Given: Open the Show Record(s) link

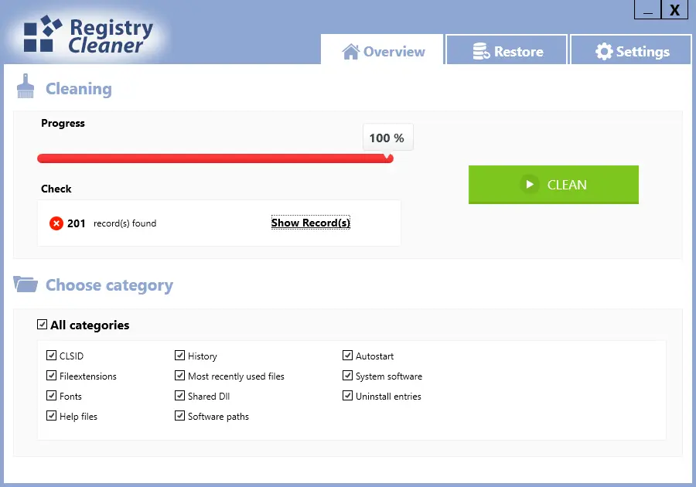Looking at the screenshot, I should [x=311, y=223].
